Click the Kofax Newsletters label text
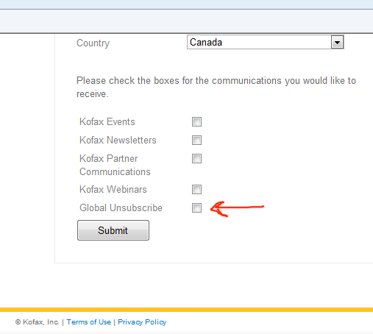The width and height of the screenshot is (373, 334). [118, 140]
